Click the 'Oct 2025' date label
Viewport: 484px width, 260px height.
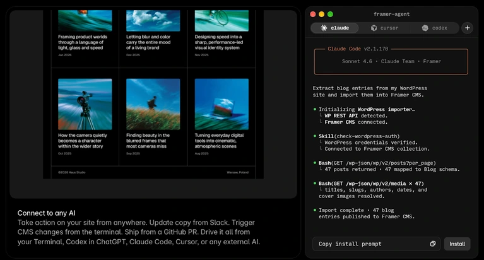(65, 153)
